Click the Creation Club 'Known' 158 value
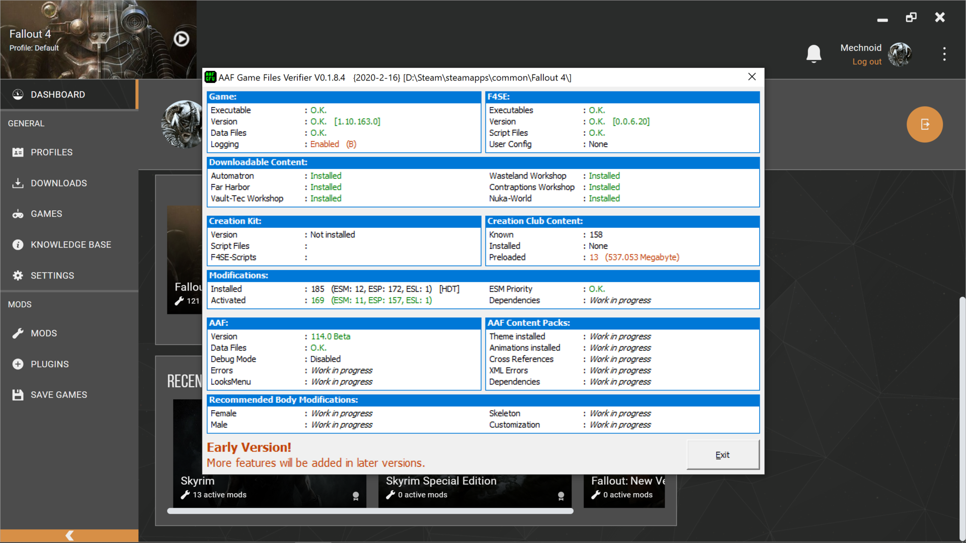Image resolution: width=966 pixels, height=543 pixels. (596, 235)
